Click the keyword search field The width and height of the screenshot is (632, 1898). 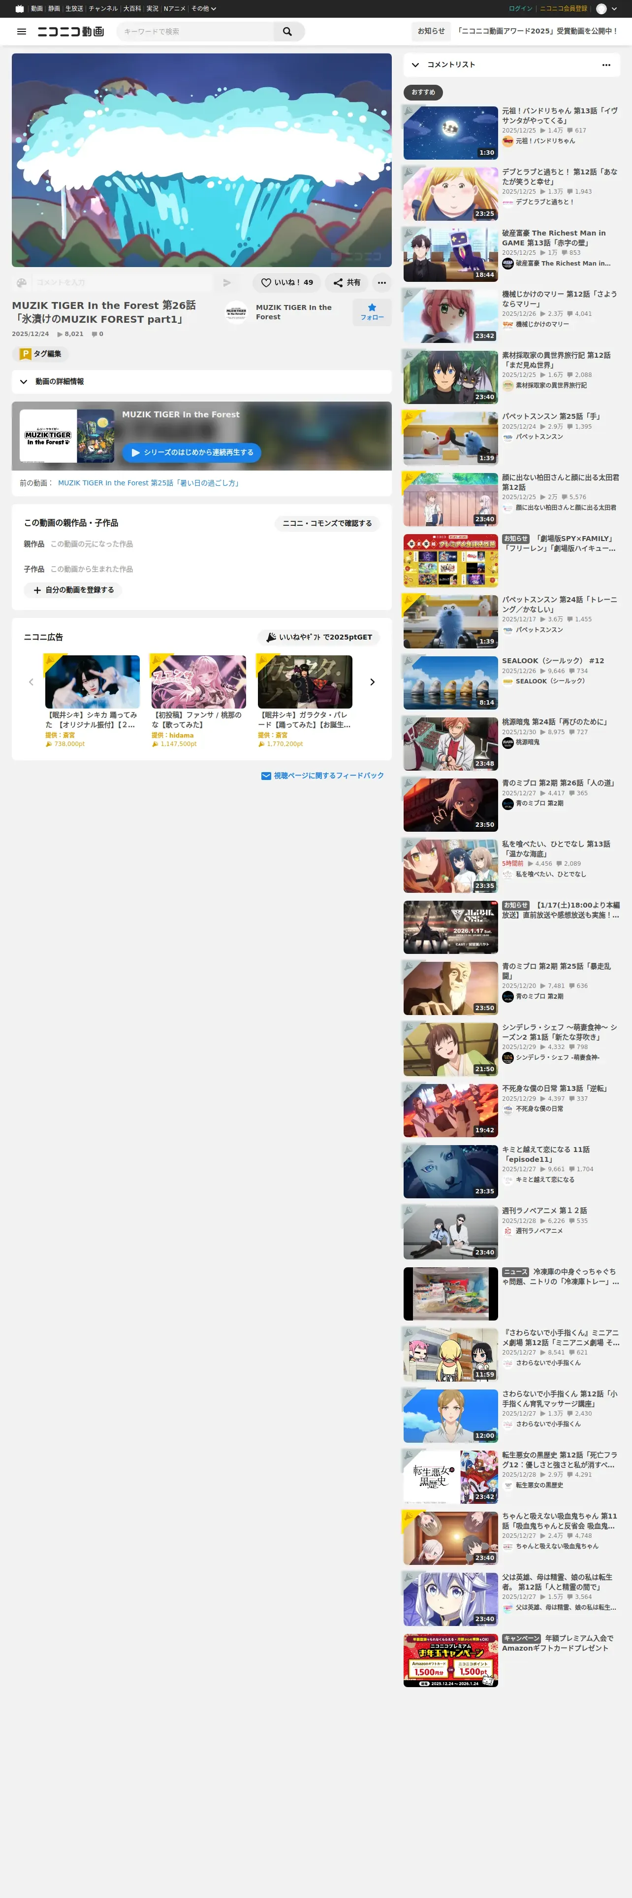tap(196, 32)
